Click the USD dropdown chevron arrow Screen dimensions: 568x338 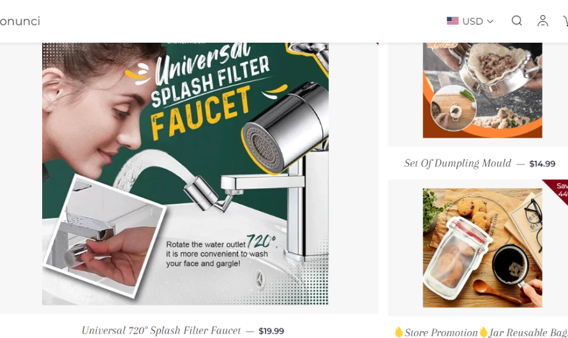click(x=490, y=21)
